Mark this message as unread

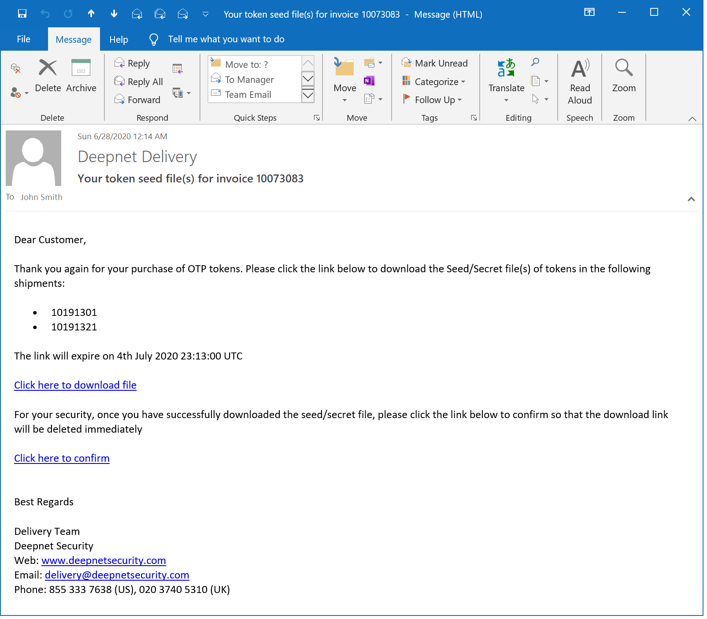pos(435,63)
